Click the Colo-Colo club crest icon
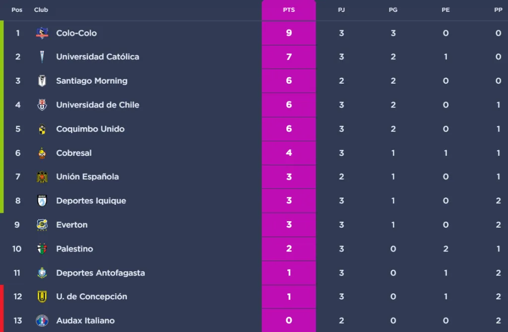Viewport: 508px width, 332px height. [42, 33]
